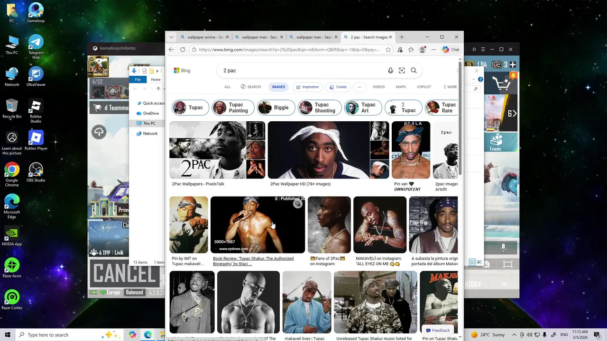The width and height of the screenshot is (607, 341).
Task: Click the address bar URL
Action: point(289,49)
